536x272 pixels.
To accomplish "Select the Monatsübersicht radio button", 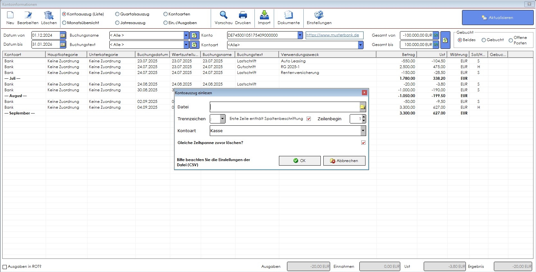I will point(64,23).
